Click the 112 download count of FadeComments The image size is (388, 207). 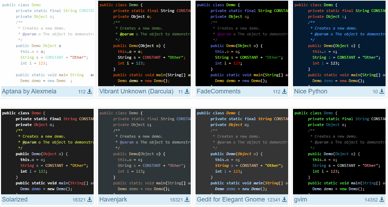coord(277,92)
